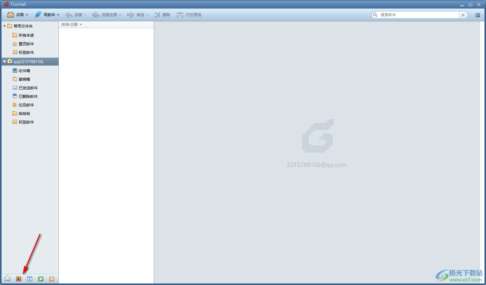Switch to notes view bottom icon
486x285 pixels.
(41, 279)
